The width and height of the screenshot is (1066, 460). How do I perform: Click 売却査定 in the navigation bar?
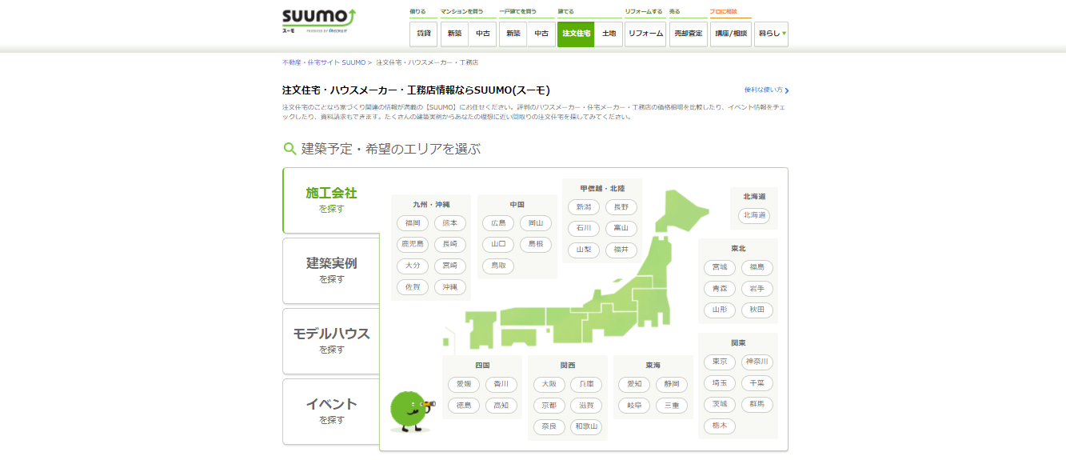pos(688,34)
